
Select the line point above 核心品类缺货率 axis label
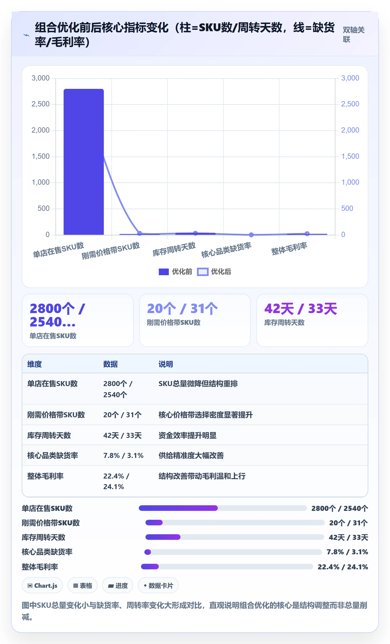(251, 235)
